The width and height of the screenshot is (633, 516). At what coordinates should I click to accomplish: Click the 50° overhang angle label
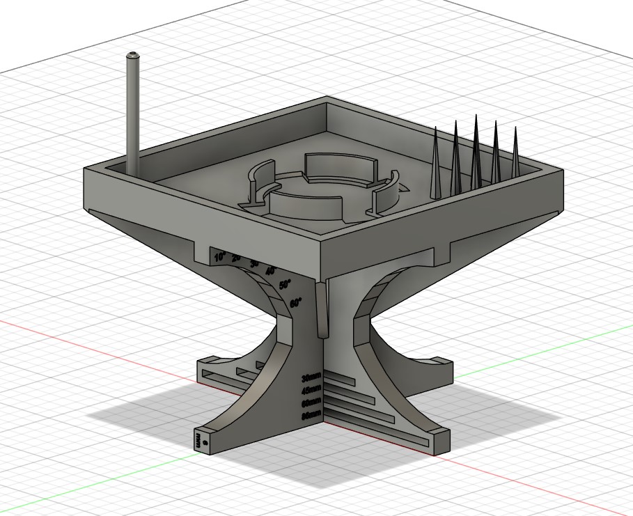tap(285, 285)
